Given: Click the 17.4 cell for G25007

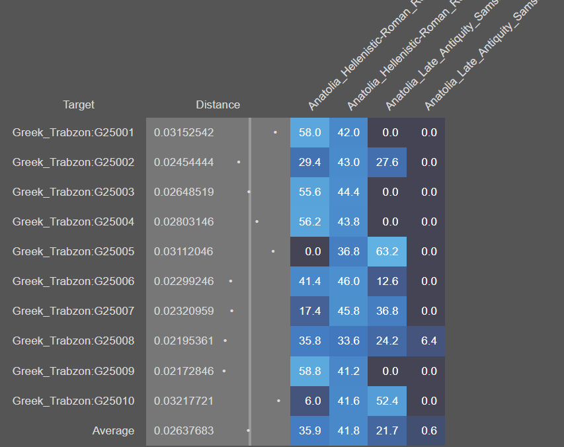Looking at the screenshot, I should click(309, 311).
